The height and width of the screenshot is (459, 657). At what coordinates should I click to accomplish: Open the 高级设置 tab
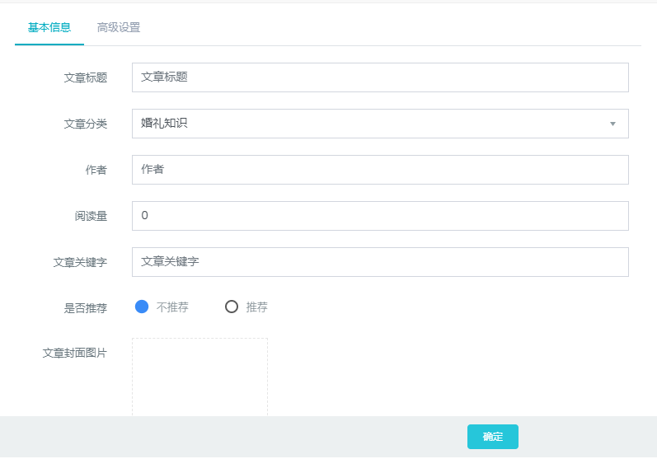pyautogui.click(x=119, y=28)
